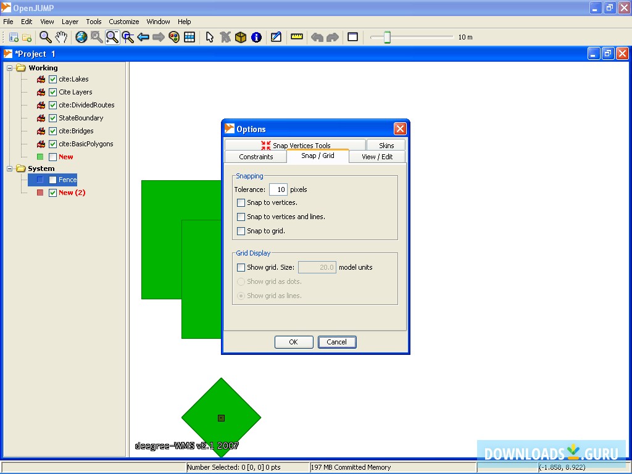The width and height of the screenshot is (632, 474).
Task: Click the Committed Memory status bar entry
Action: coord(351,468)
